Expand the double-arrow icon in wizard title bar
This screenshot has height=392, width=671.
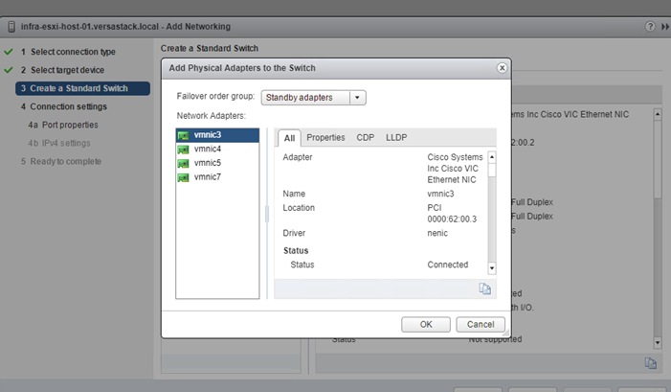pyautogui.click(x=665, y=27)
